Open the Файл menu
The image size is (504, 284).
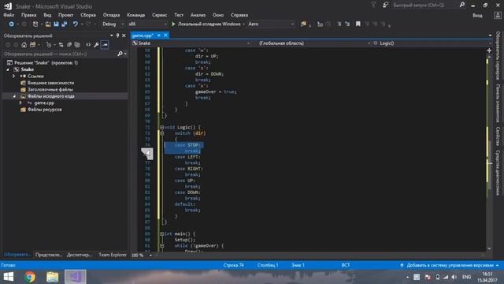point(9,15)
